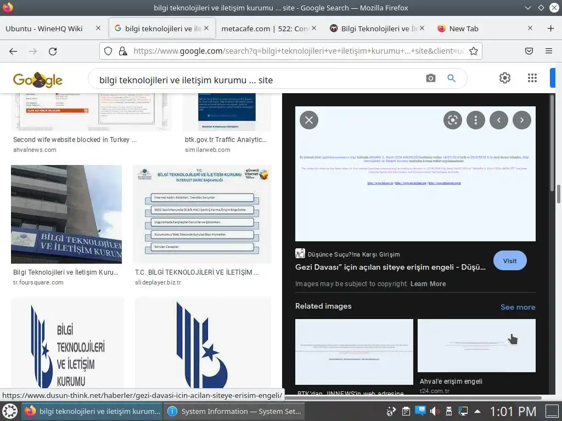The height and width of the screenshot is (421, 562).
Task: Switch to the New Tab tab
Action: pyautogui.click(x=464, y=29)
